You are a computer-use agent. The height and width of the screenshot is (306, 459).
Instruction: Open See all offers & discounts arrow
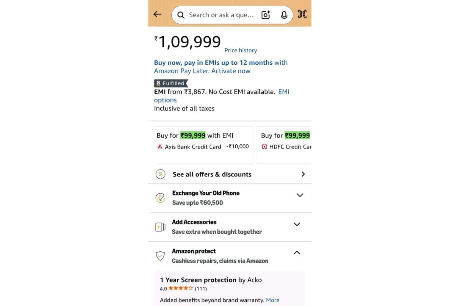(x=303, y=174)
